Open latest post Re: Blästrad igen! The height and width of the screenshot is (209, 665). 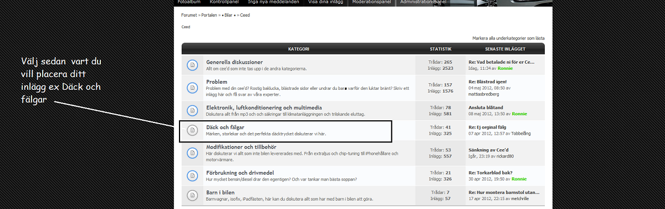coord(488,81)
